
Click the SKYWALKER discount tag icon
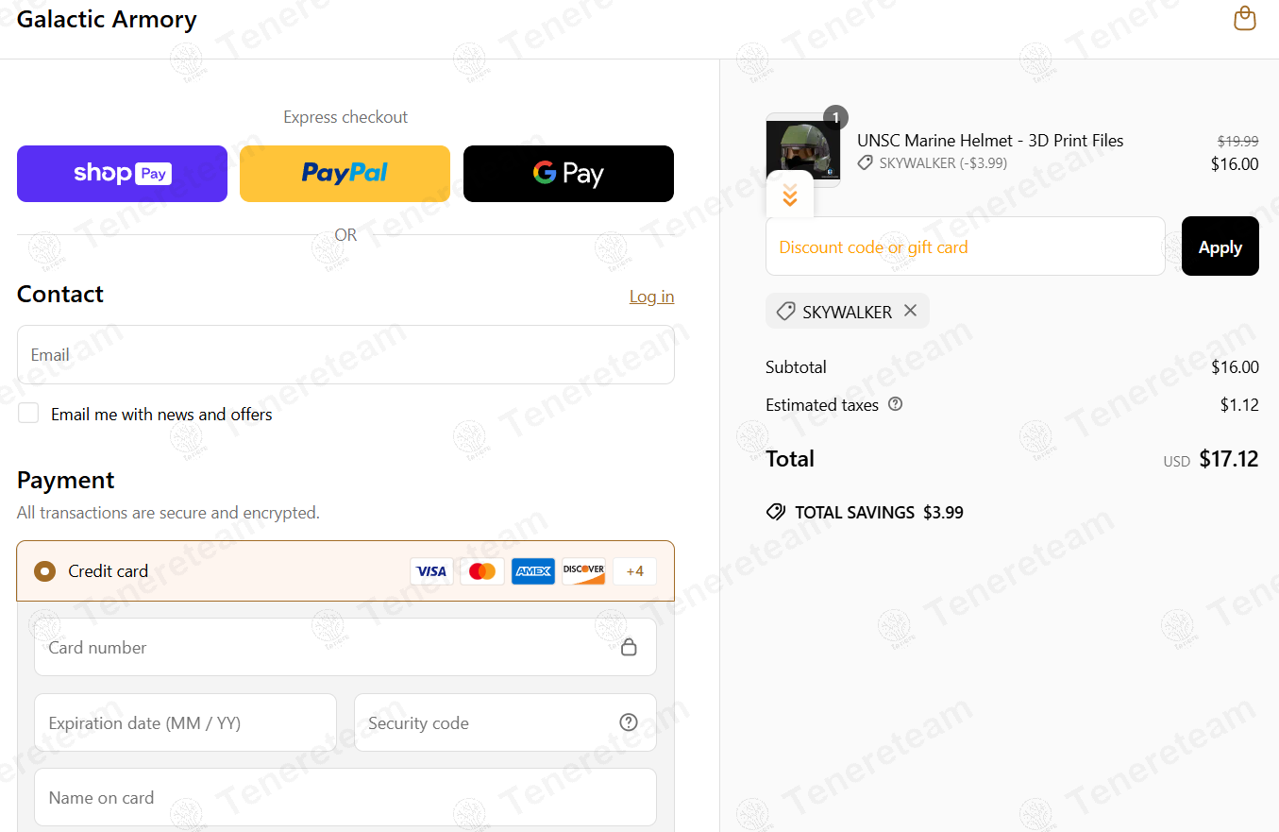click(785, 311)
